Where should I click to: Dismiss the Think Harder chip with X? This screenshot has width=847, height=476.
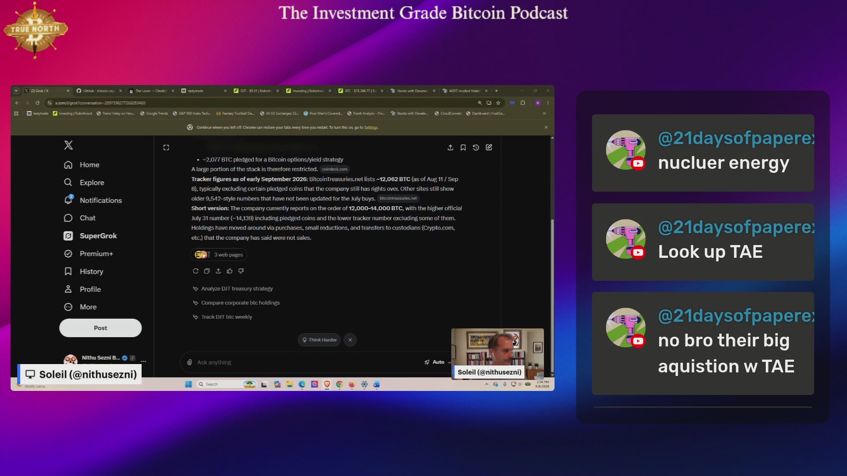pyautogui.click(x=350, y=340)
